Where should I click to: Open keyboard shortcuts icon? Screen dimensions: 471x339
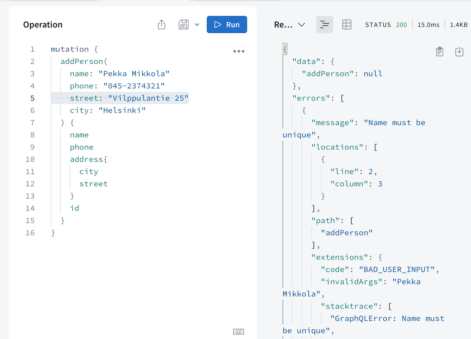tap(239, 331)
